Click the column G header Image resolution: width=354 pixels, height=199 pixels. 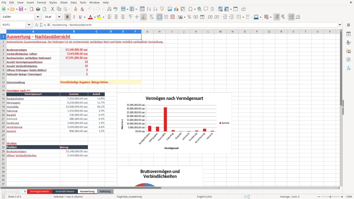pyautogui.click(x=147, y=32)
